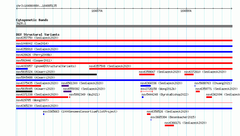Open nsv428426 (Perry2008b) variant label
Screen dimensions: 240x136
[x=34, y=55]
